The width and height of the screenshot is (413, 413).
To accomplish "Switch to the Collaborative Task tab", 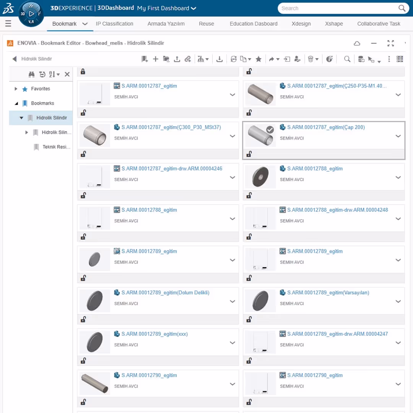I will [379, 24].
